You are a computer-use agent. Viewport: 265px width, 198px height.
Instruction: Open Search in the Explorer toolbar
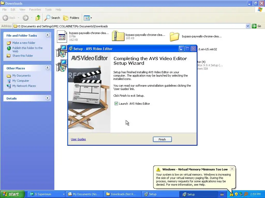[x=52, y=18]
